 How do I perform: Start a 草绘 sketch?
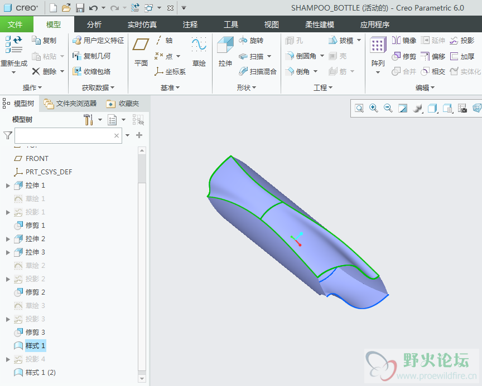point(199,51)
